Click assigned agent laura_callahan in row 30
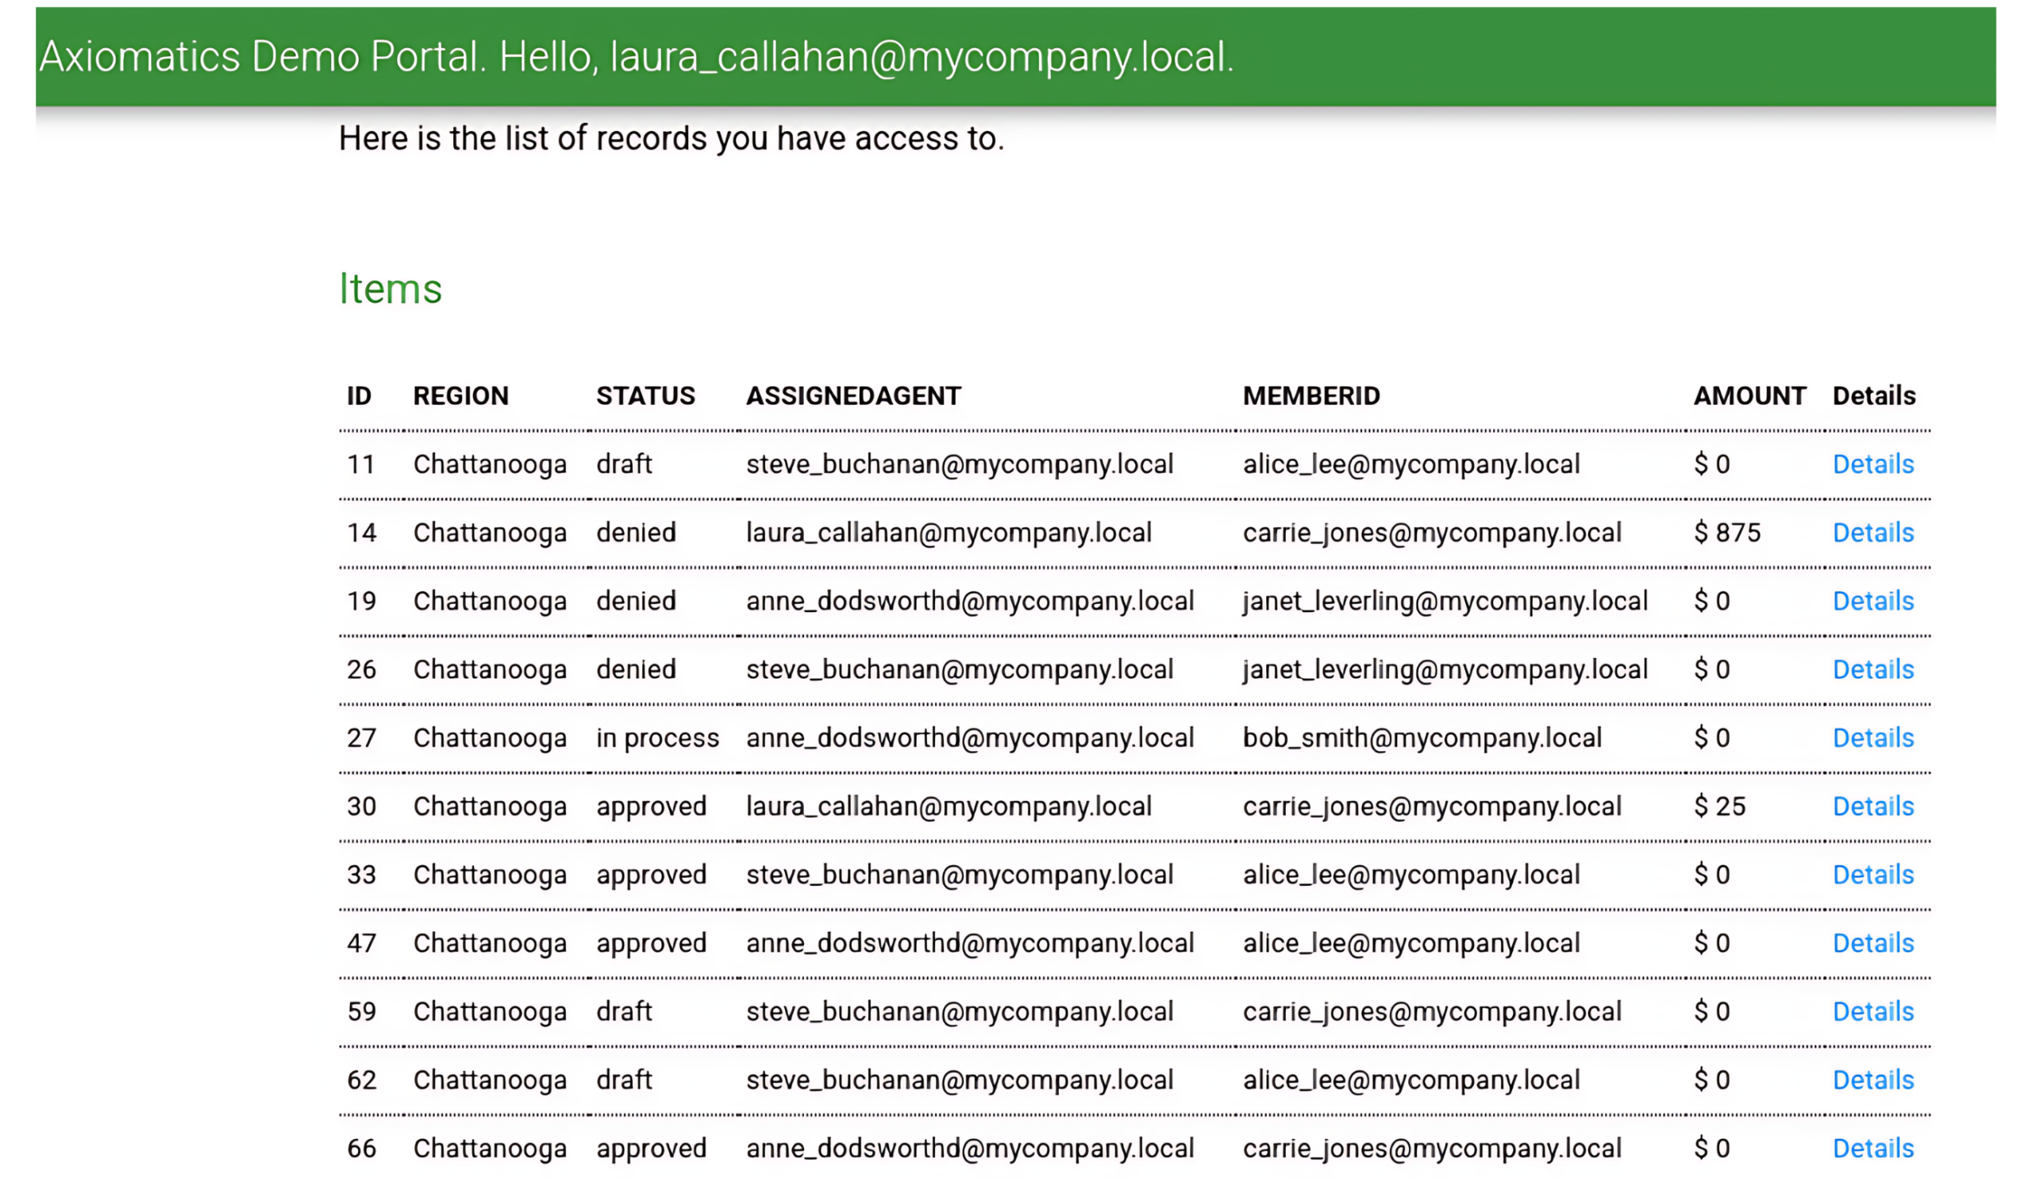Viewport: 2032px width, 1186px height. [x=949, y=807]
